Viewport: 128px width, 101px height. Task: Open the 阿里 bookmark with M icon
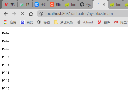click(x=121, y=22)
